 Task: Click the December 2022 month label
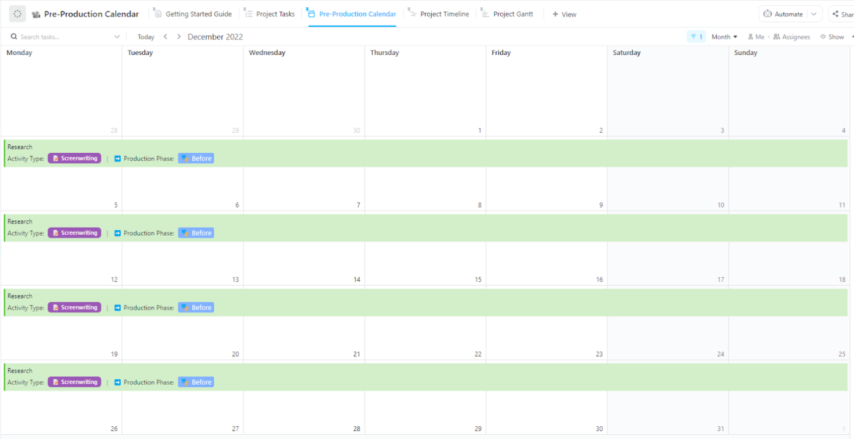215,37
